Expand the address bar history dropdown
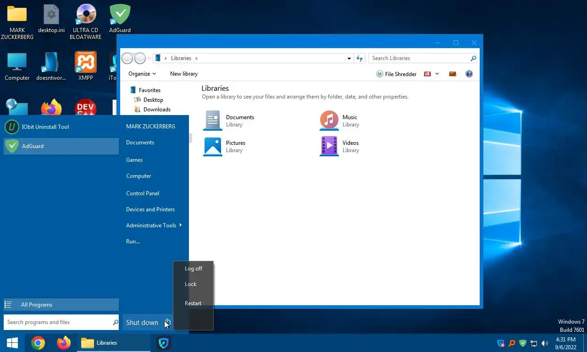This screenshot has height=352, width=587. pyautogui.click(x=349, y=58)
